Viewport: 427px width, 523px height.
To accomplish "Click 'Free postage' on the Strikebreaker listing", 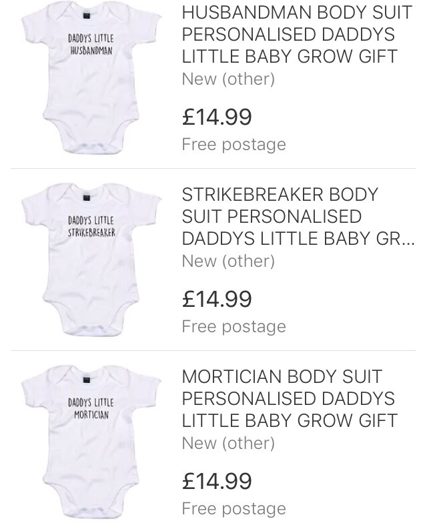I will pos(234,326).
